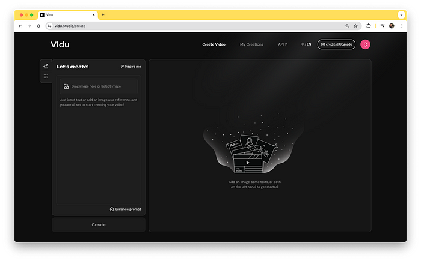
Task: Expand the tab search dropdown arrow
Action: tap(401, 15)
